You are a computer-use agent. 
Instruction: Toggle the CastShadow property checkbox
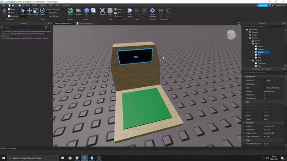point(265,84)
